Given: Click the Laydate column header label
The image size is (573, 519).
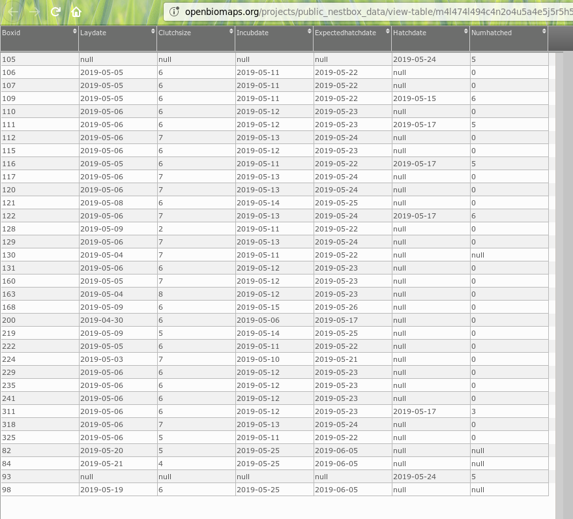Looking at the screenshot, I should pos(93,33).
